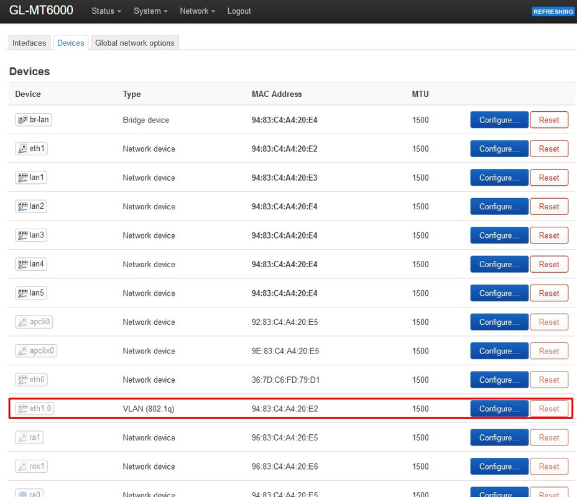This screenshot has width=577, height=497.
Task: Click the lan3 device badge
Action: point(31,235)
